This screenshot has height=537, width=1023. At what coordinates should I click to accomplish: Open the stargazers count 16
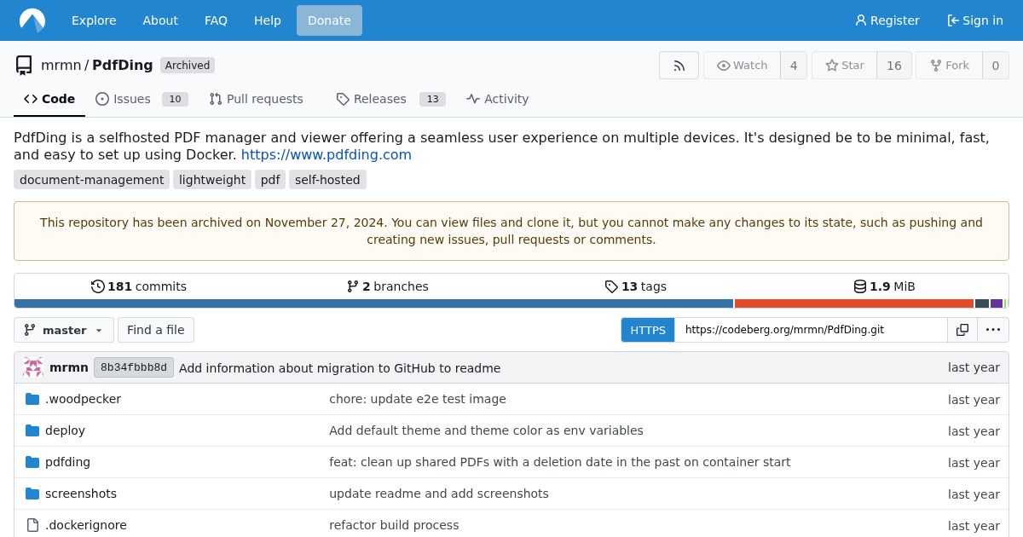(894, 66)
